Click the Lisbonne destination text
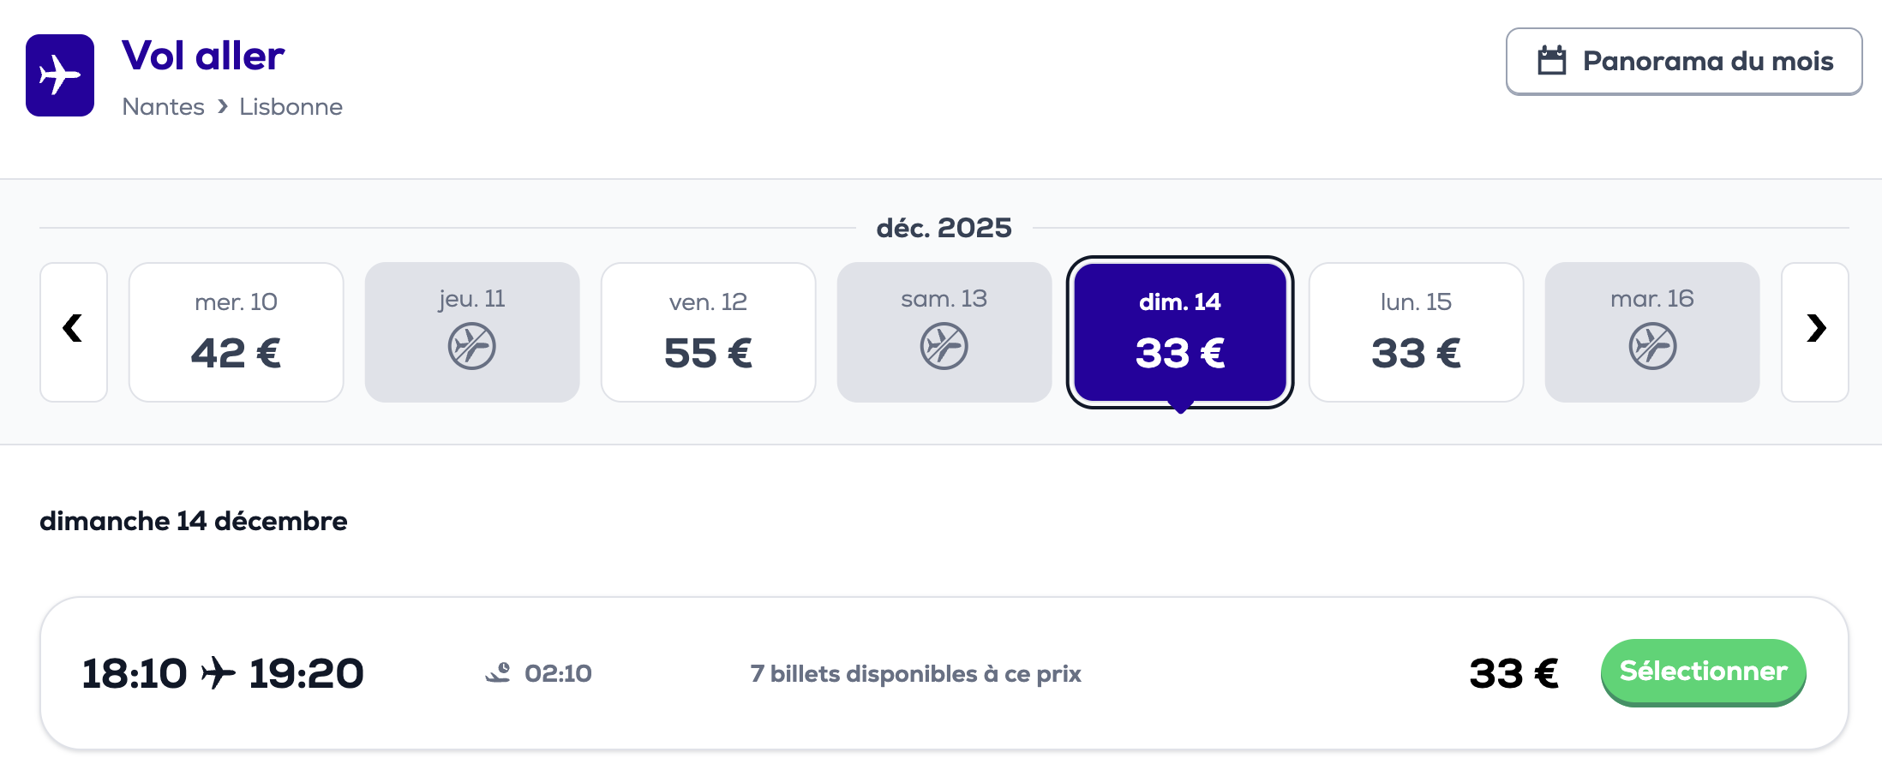Screen dimensions: 1882x776 [x=291, y=106]
